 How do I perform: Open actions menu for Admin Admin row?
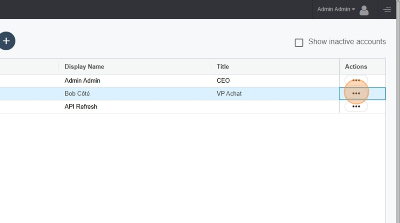click(356, 80)
